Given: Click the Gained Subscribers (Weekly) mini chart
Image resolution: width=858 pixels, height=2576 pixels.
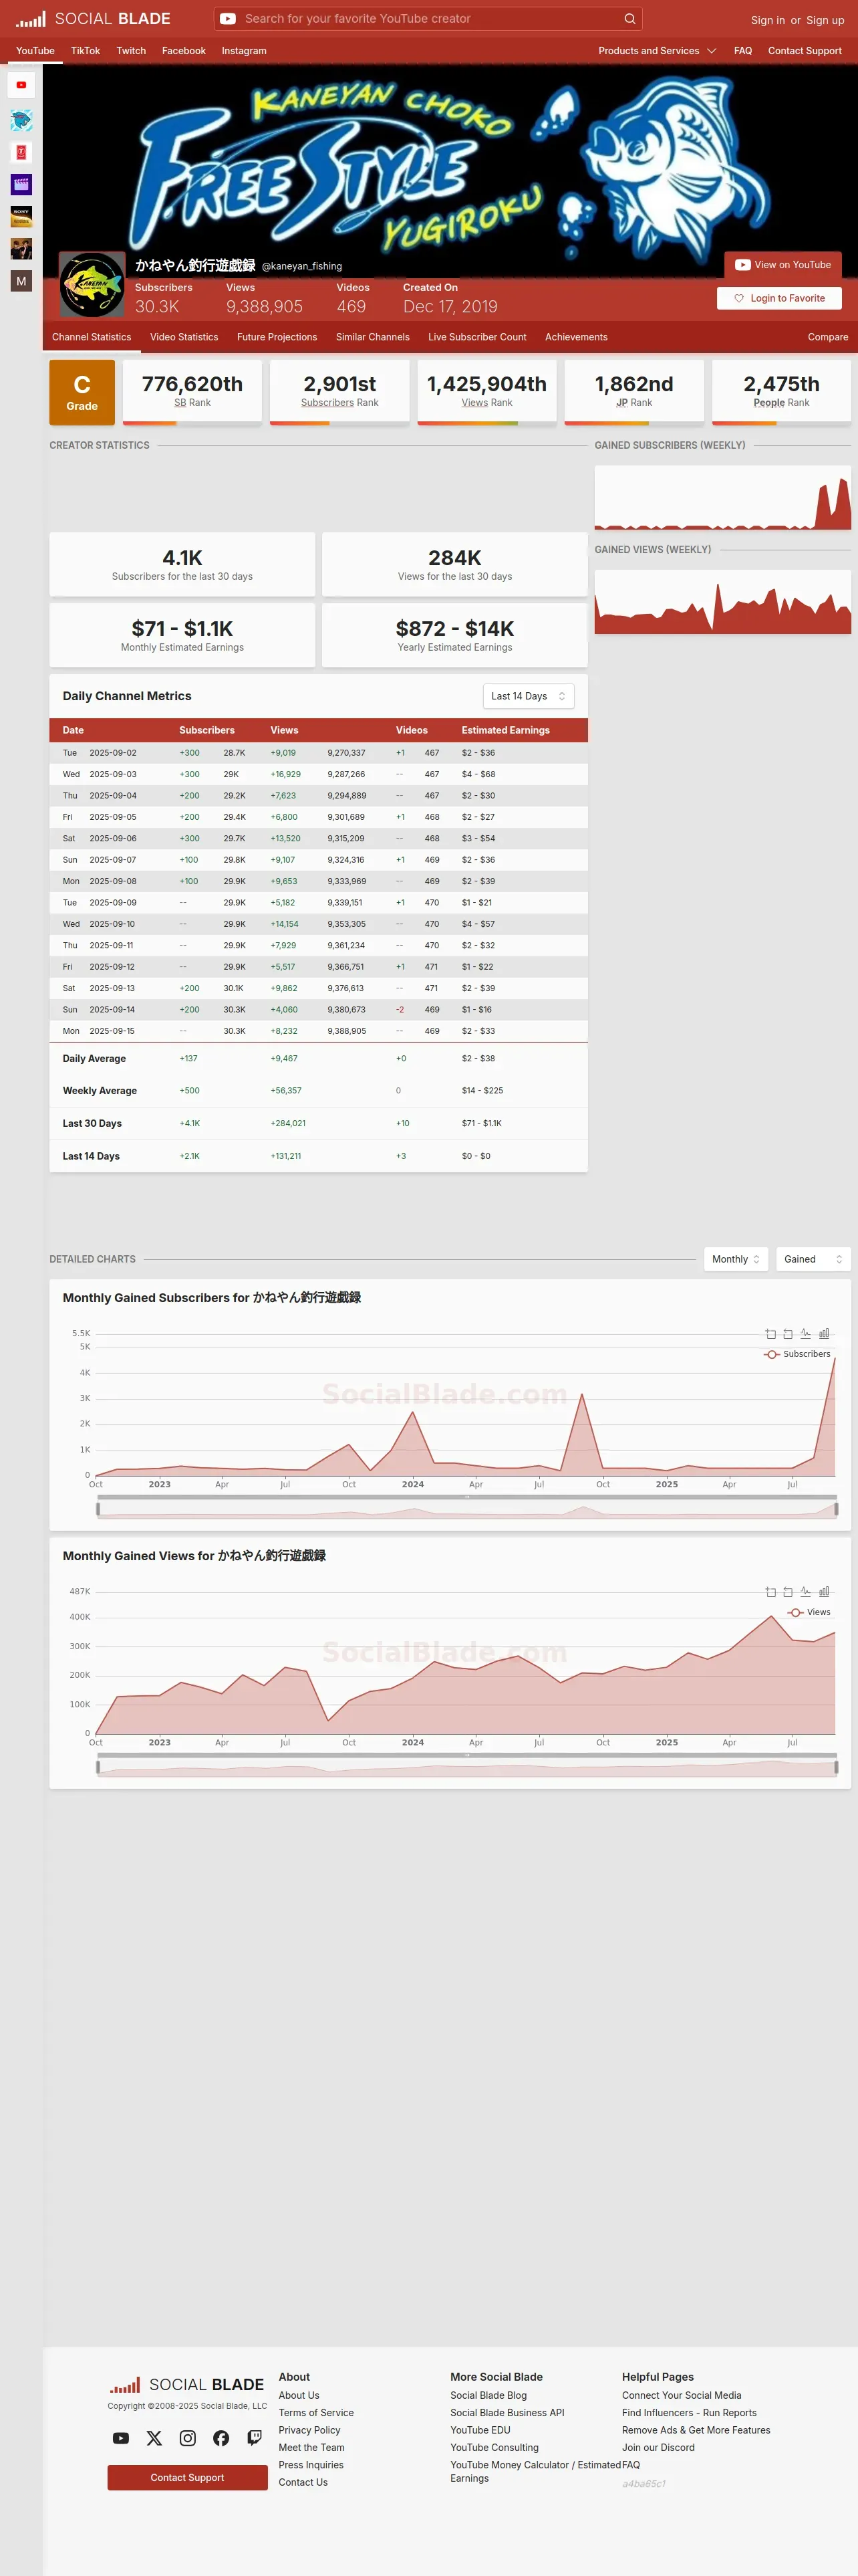Looking at the screenshot, I should pyautogui.click(x=723, y=497).
